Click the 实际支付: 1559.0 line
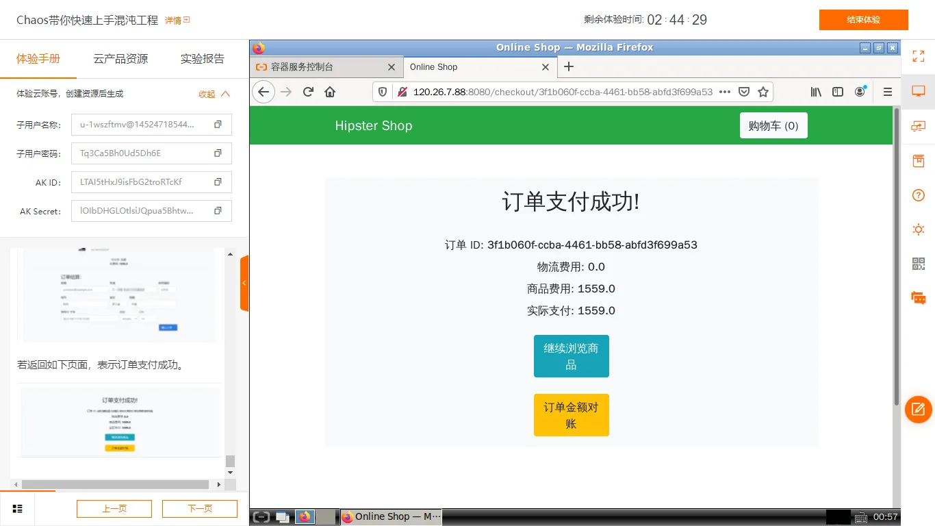The height and width of the screenshot is (526, 935). click(572, 311)
